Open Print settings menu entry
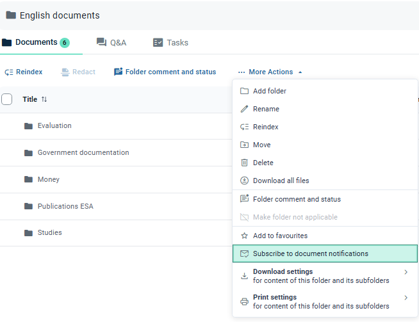Viewport: 419px width, 322px height. pyautogui.click(x=325, y=302)
